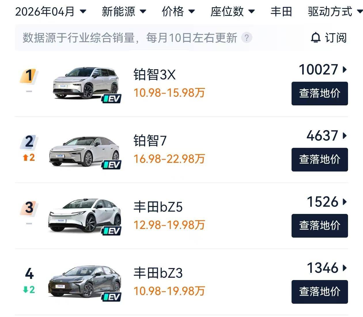Click the number 3 rank badge
The image size is (363, 317).
coord(29,208)
